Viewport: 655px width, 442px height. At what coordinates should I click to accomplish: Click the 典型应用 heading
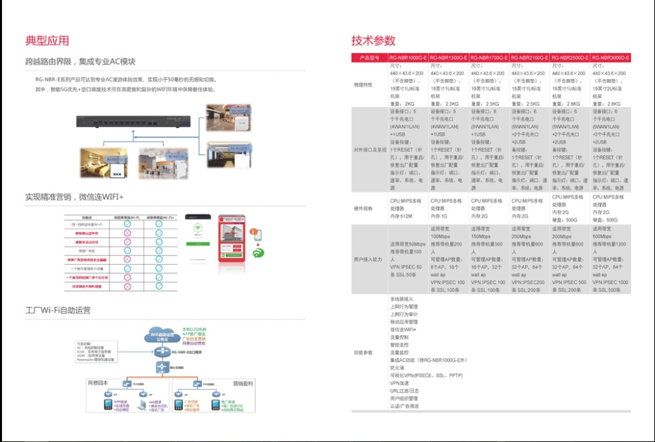pyautogui.click(x=47, y=41)
